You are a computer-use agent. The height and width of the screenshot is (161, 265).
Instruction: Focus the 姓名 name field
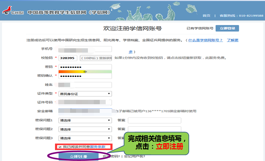85,85
